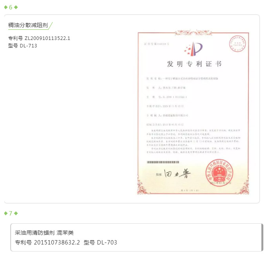
Task: Click the green diamond left of number 7
Action: pos(6,214)
